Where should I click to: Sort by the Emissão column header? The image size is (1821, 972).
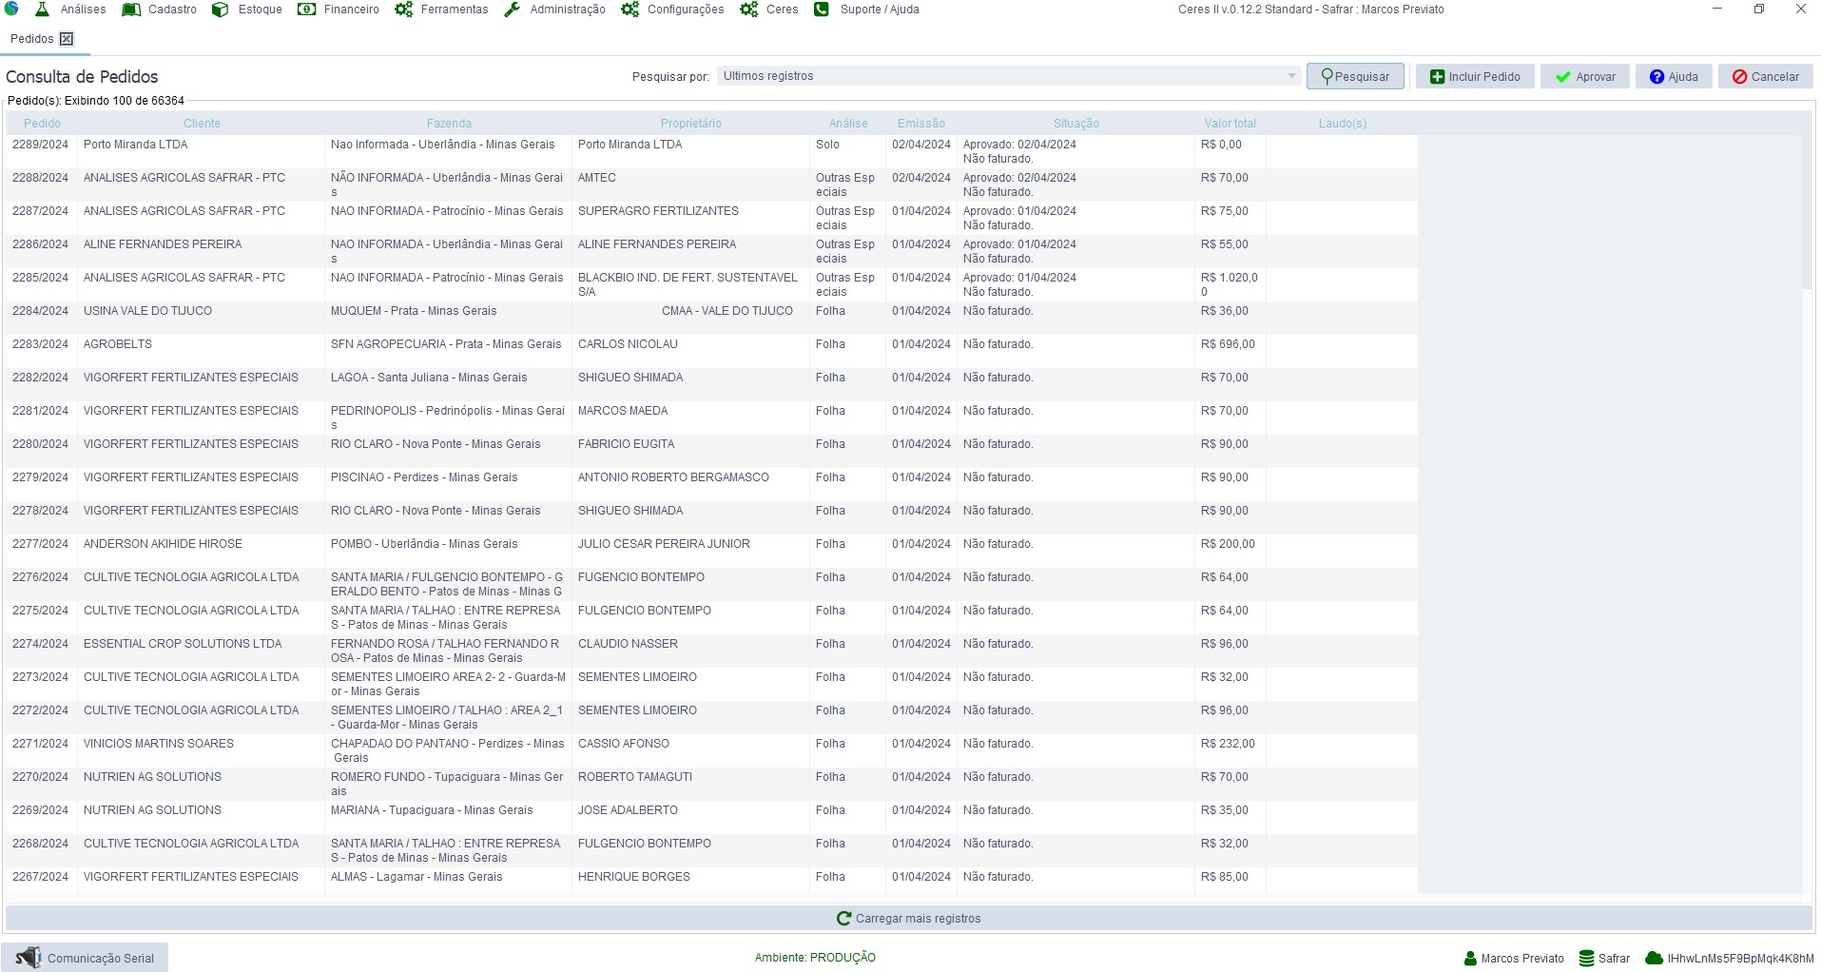(x=920, y=124)
